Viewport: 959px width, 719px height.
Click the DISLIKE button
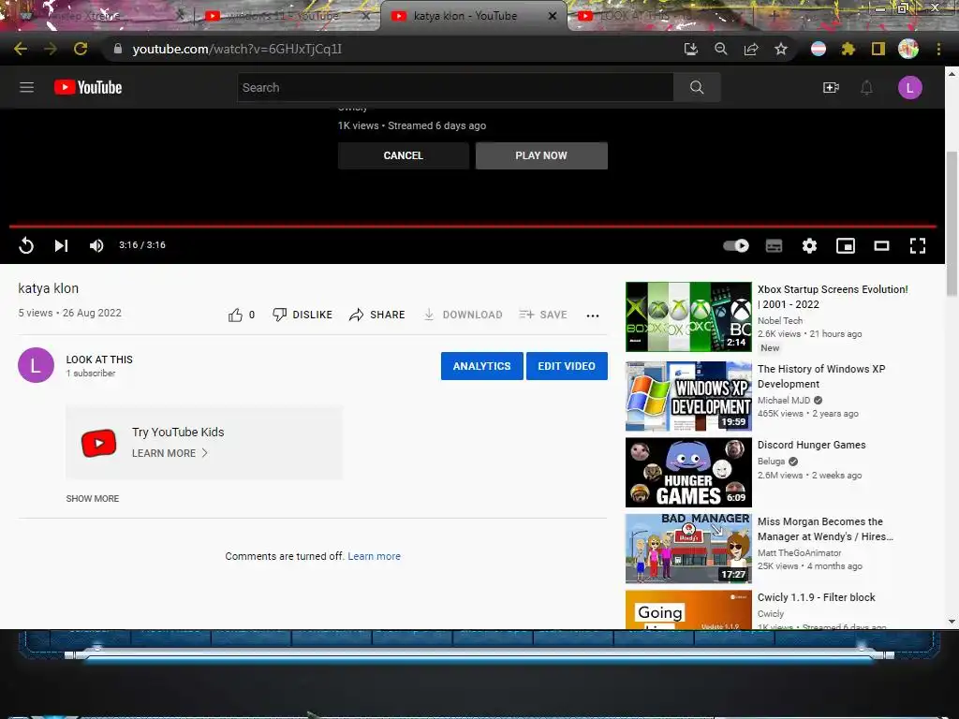tap(302, 315)
